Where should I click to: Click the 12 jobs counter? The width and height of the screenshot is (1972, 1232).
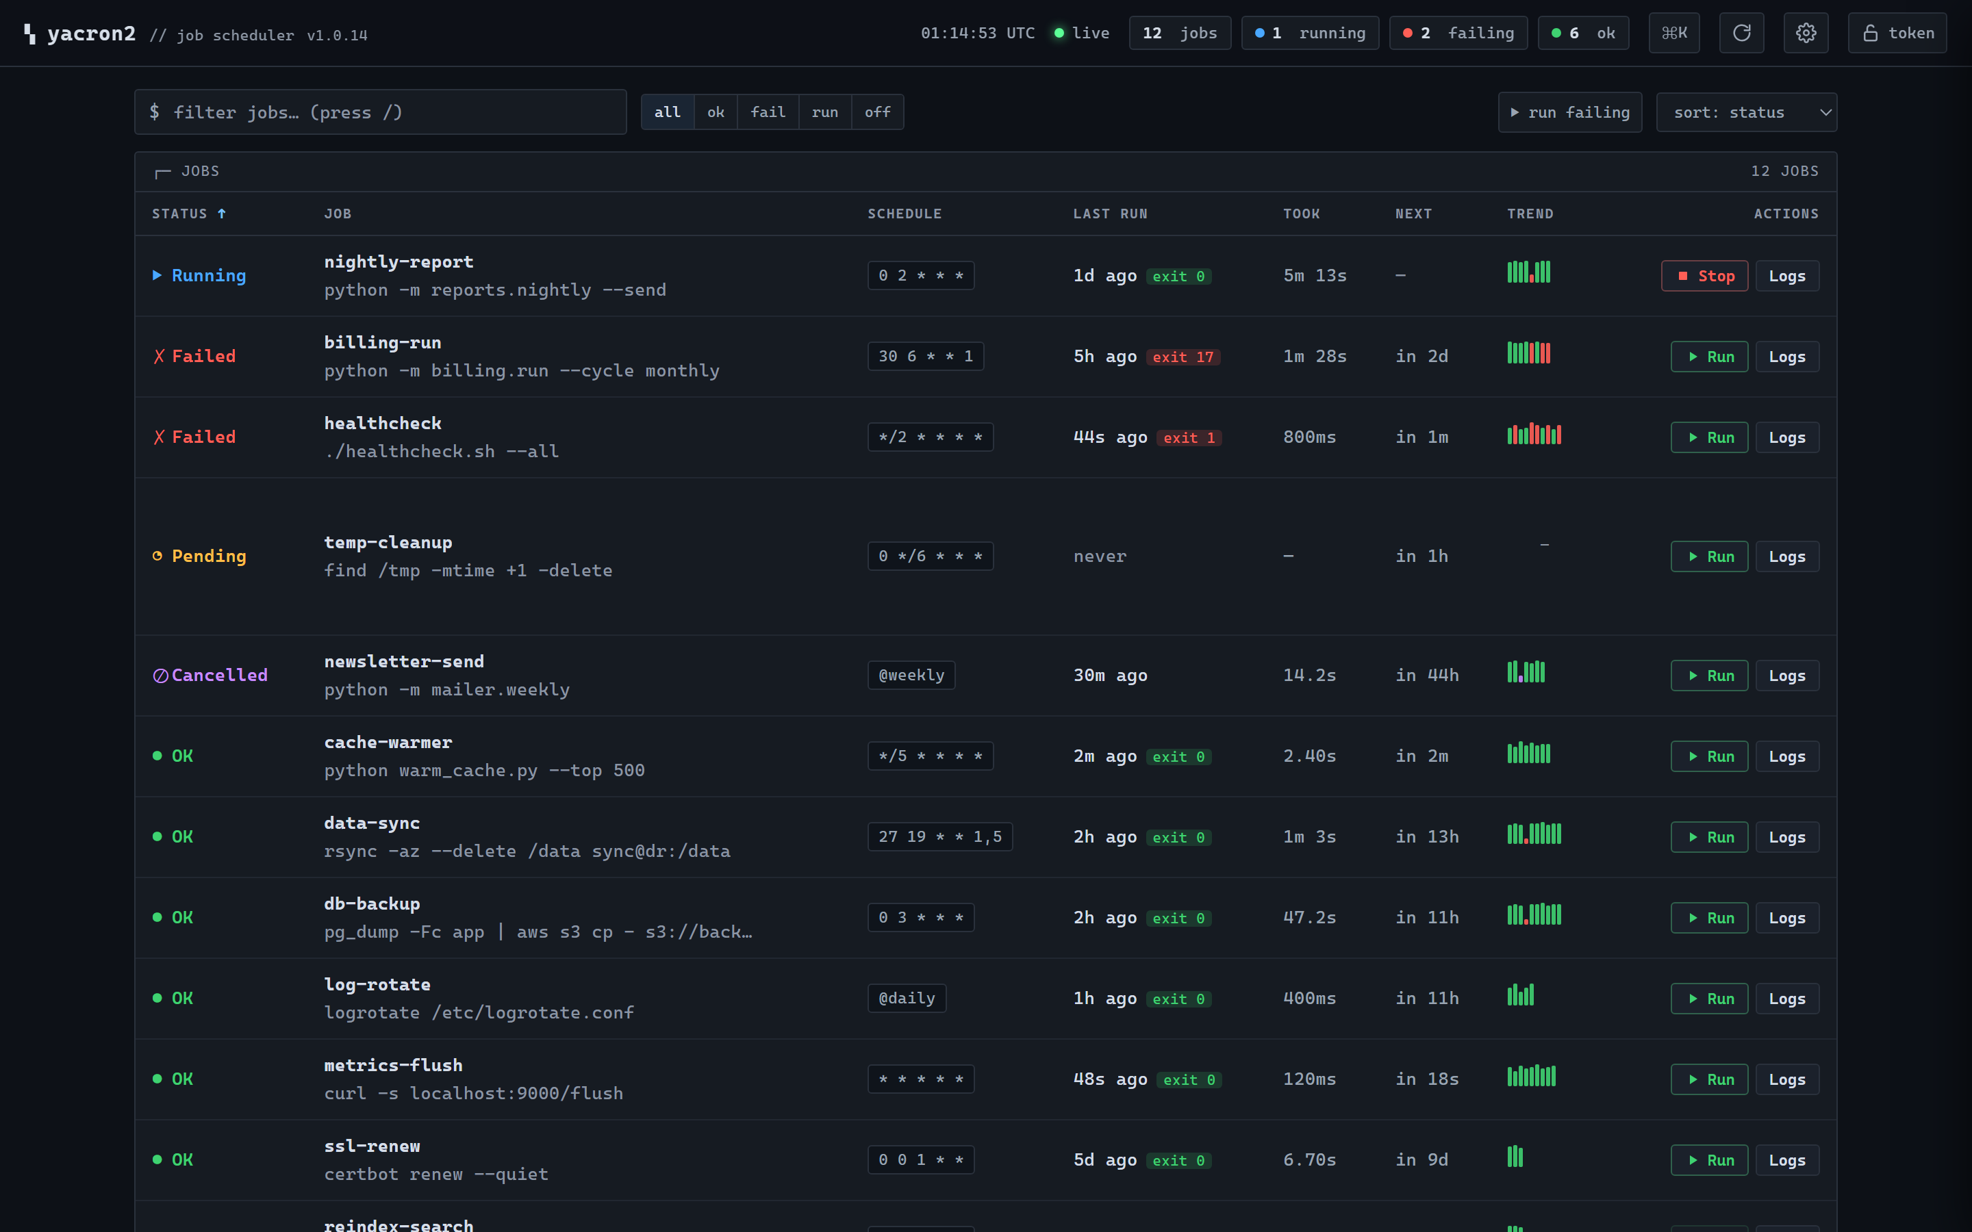(1179, 34)
